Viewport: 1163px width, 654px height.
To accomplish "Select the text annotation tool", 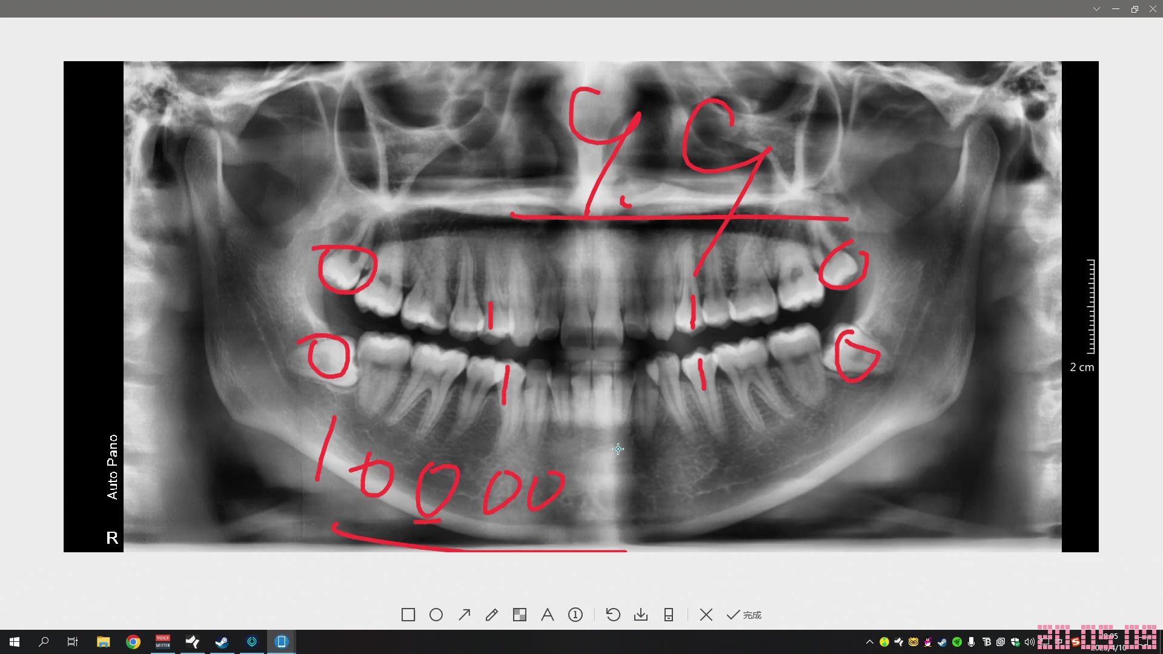I will (x=548, y=615).
